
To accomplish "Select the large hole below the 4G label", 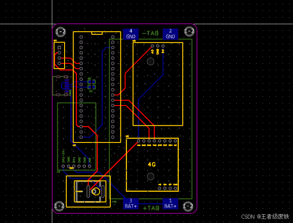I will tap(150, 176).
